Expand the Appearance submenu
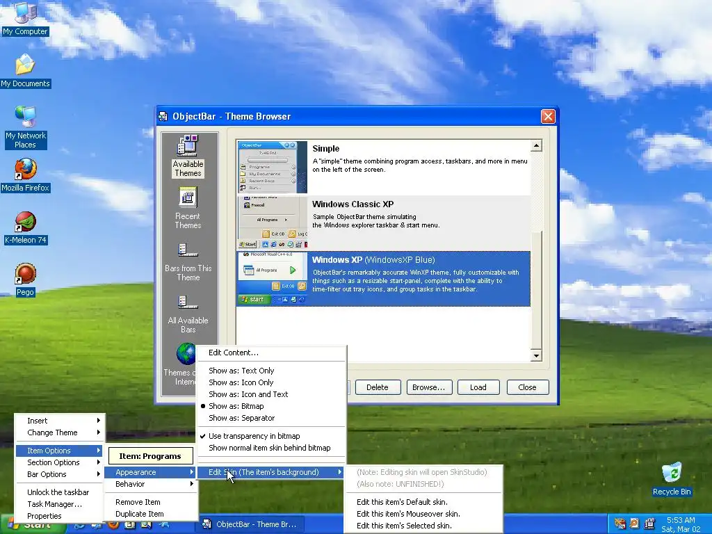712x534 pixels. click(x=151, y=472)
